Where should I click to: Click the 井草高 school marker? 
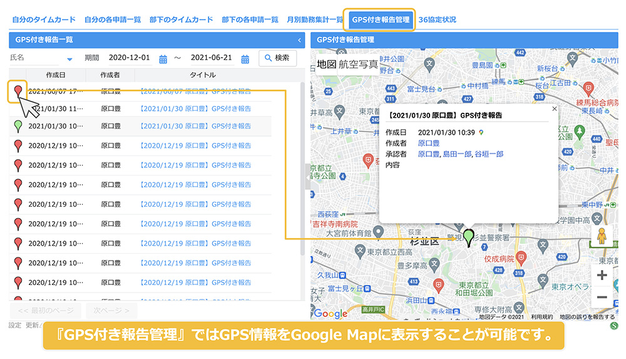pyautogui.click(x=339, y=112)
